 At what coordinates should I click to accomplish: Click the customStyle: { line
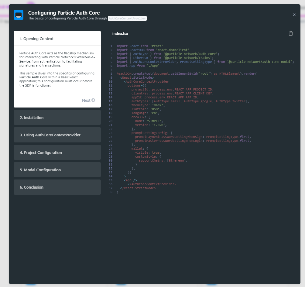click(x=148, y=156)
